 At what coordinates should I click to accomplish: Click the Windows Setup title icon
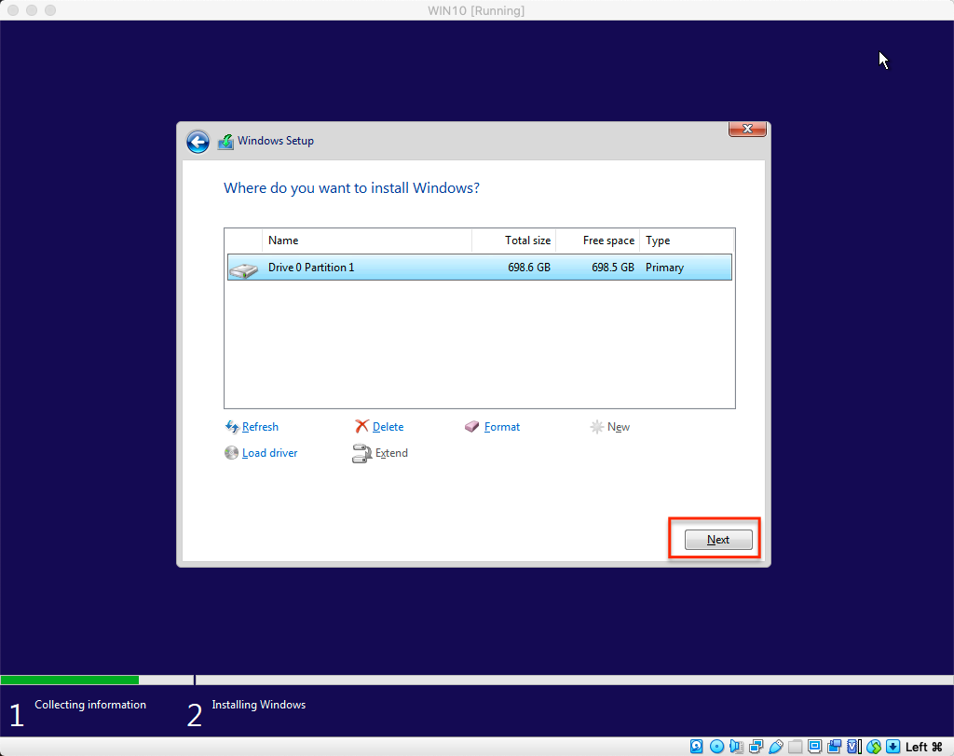tap(225, 141)
